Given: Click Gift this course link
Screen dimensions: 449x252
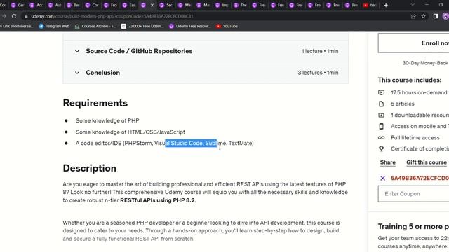Looking at the screenshot, I should tap(427, 162).
